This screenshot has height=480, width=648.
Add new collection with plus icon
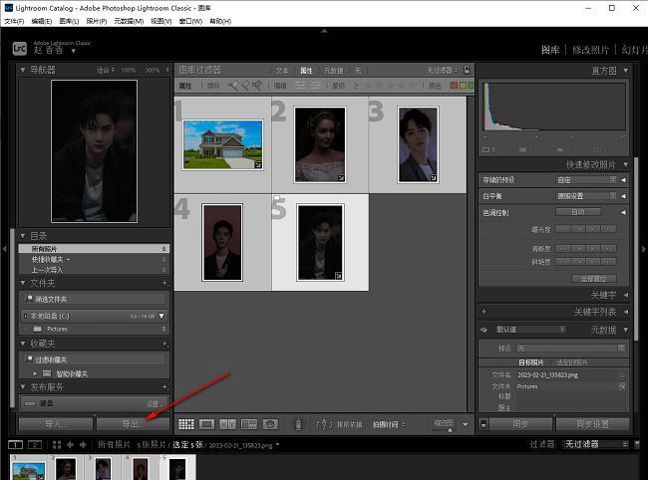coord(163,343)
